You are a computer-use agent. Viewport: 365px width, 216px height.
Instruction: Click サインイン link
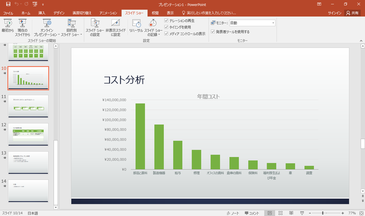(x=334, y=13)
